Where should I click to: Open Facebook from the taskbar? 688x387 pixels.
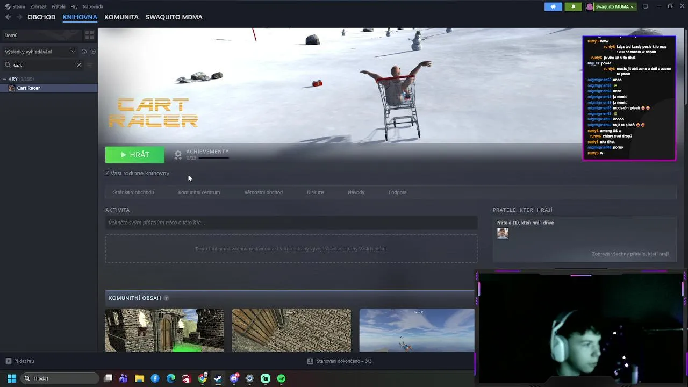pyautogui.click(x=155, y=378)
